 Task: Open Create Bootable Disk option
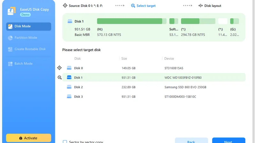[x=29, y=49]
